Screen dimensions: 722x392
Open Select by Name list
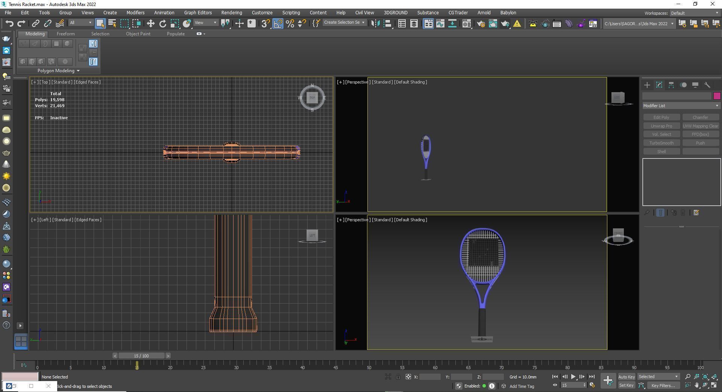coord(112,23)
